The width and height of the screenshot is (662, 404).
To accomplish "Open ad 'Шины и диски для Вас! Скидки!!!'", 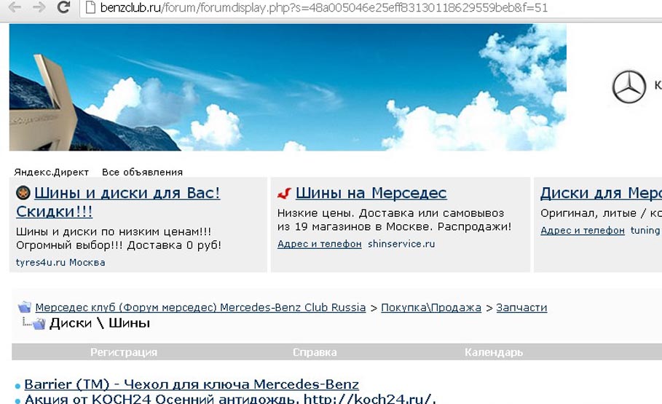I will tap(118, 202).
